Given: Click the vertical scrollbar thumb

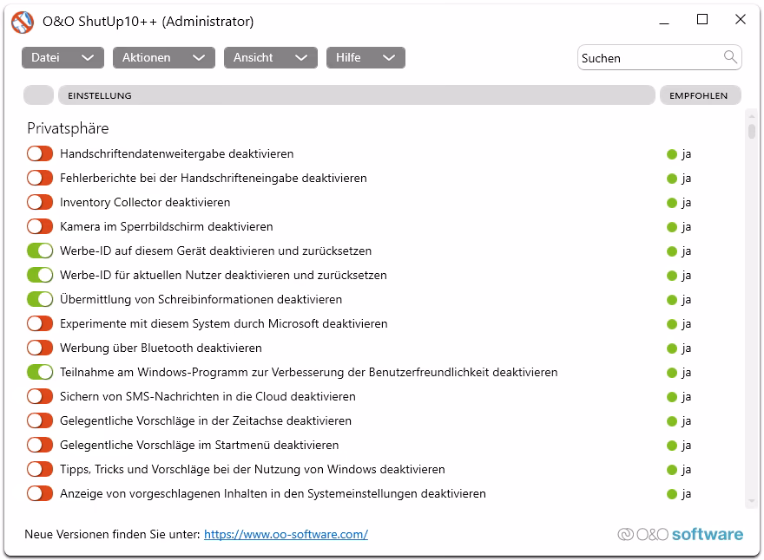Looking at the screenshot, I should pos(751,132).
